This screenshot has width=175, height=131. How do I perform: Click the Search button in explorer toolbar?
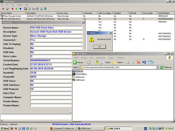[x=106, y=62]
